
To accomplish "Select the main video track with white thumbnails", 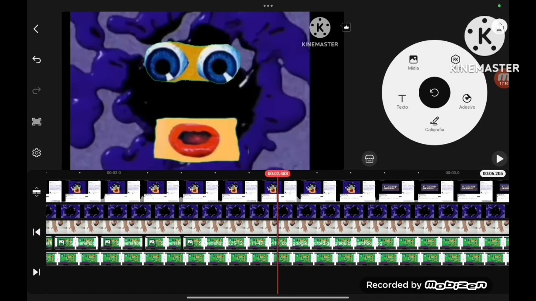I will click(x=278, y=191).
